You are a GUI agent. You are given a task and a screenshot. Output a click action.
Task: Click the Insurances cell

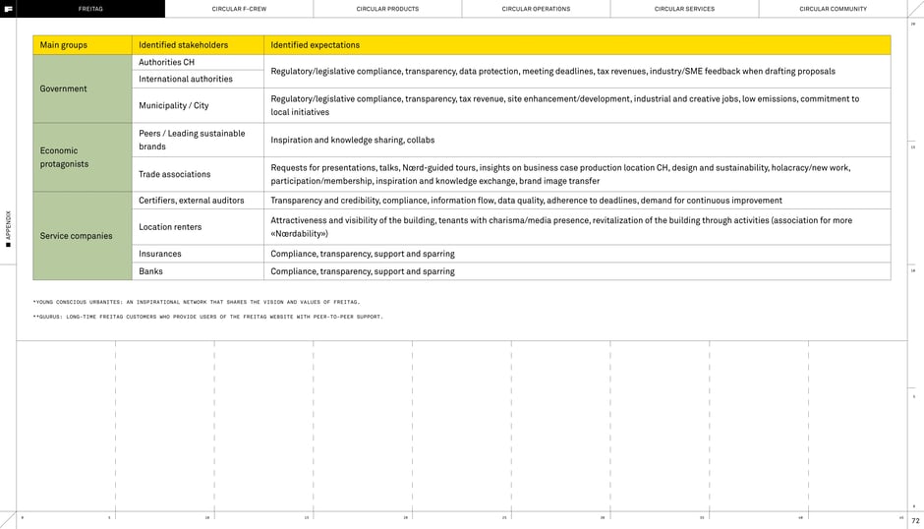pyautogui.click(x=198, y=254)
